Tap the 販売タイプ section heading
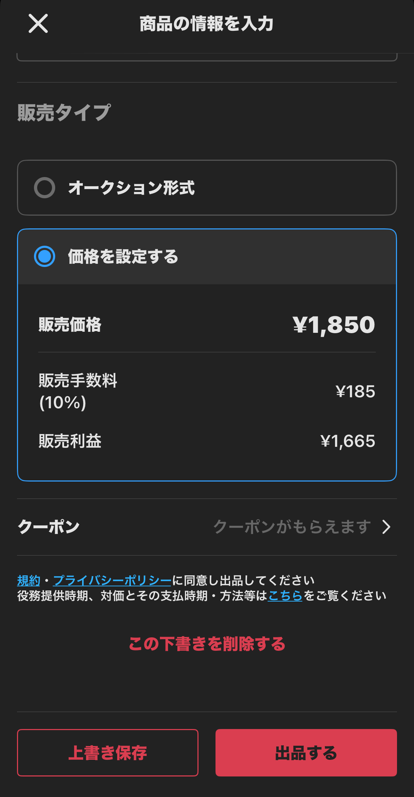 click(x=64, y=113)
